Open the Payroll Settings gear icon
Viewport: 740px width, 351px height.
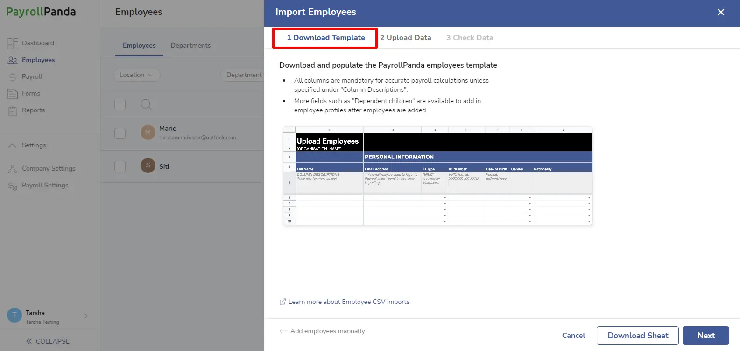pyautogui.click(x=13, y=186)
